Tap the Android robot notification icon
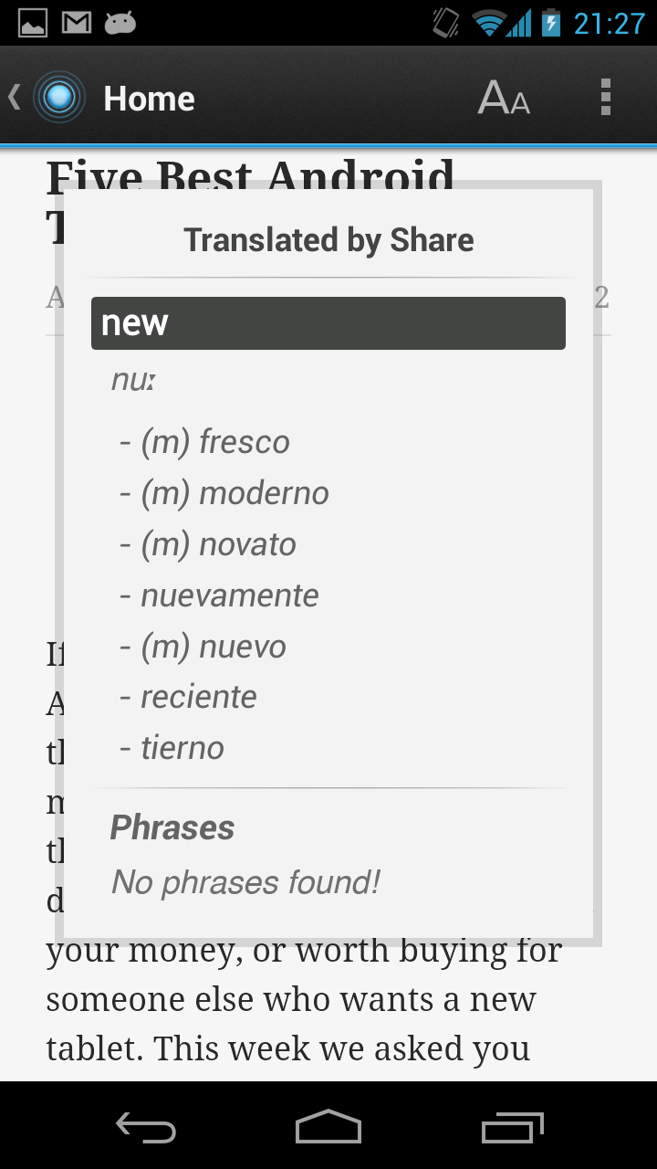Screen dimensions: 657x1169 [x=120, y=22]
